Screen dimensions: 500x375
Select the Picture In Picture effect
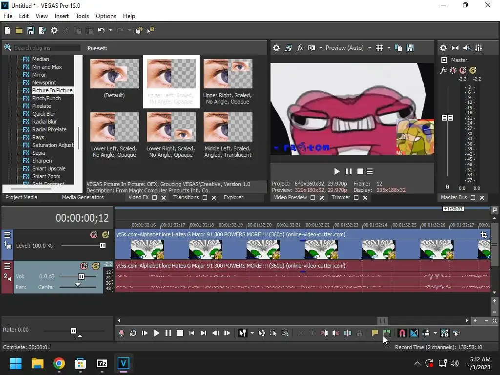pyautogui.click(x=52, y=90)
